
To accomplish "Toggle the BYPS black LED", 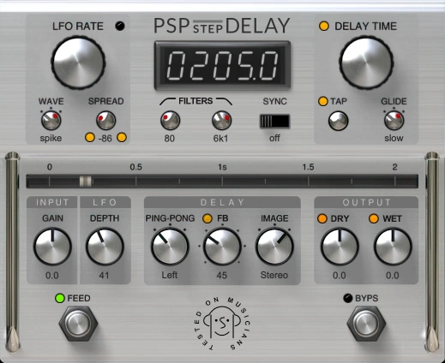I will [x=348, y=298].
